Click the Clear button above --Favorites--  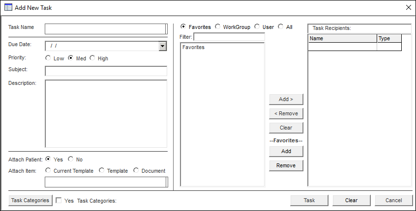(x=286, y=128)
